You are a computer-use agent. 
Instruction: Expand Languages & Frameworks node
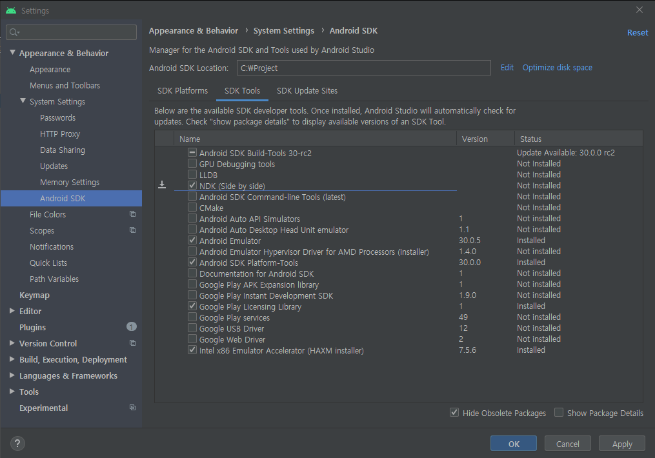12,375
